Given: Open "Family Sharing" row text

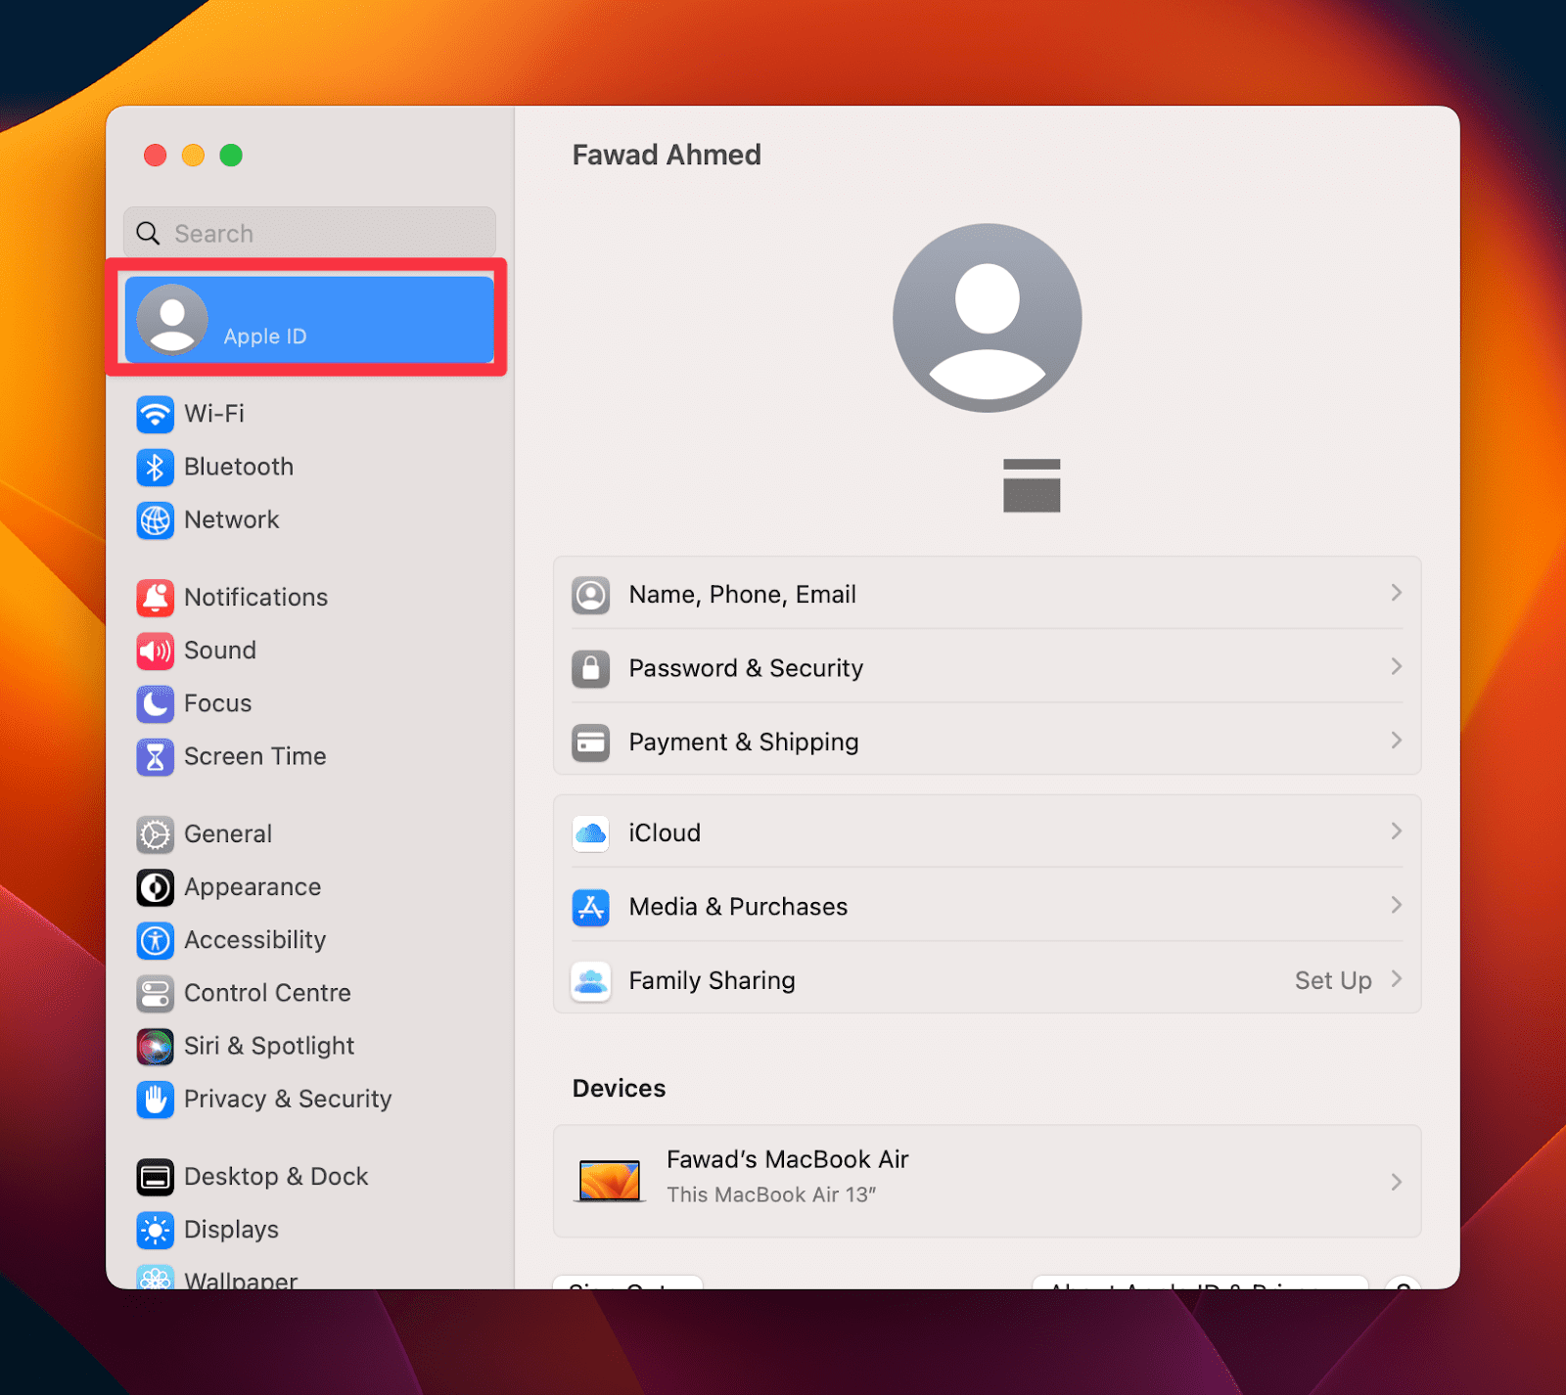Looking at the screenshot, I should (712, 980).
